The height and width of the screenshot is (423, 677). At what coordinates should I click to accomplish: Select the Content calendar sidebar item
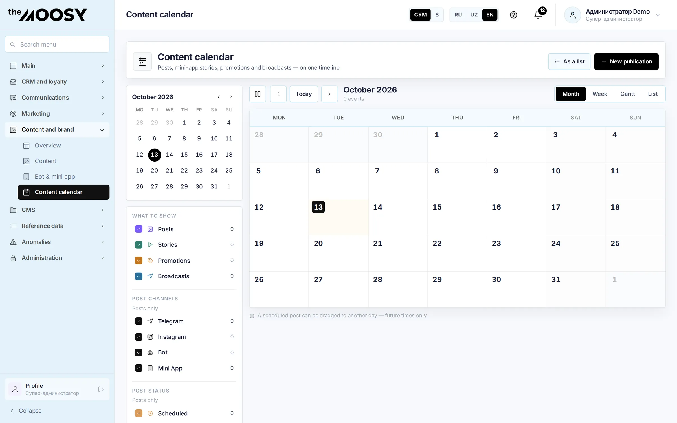[64, 192]
